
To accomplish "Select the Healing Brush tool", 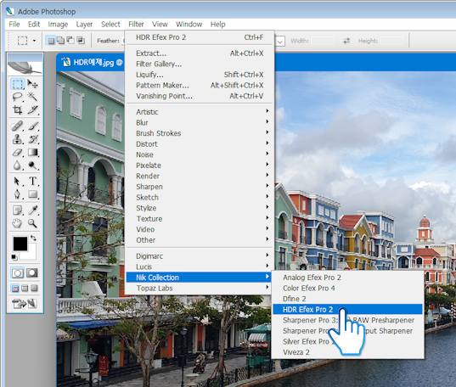I will [x=18, y=126].
